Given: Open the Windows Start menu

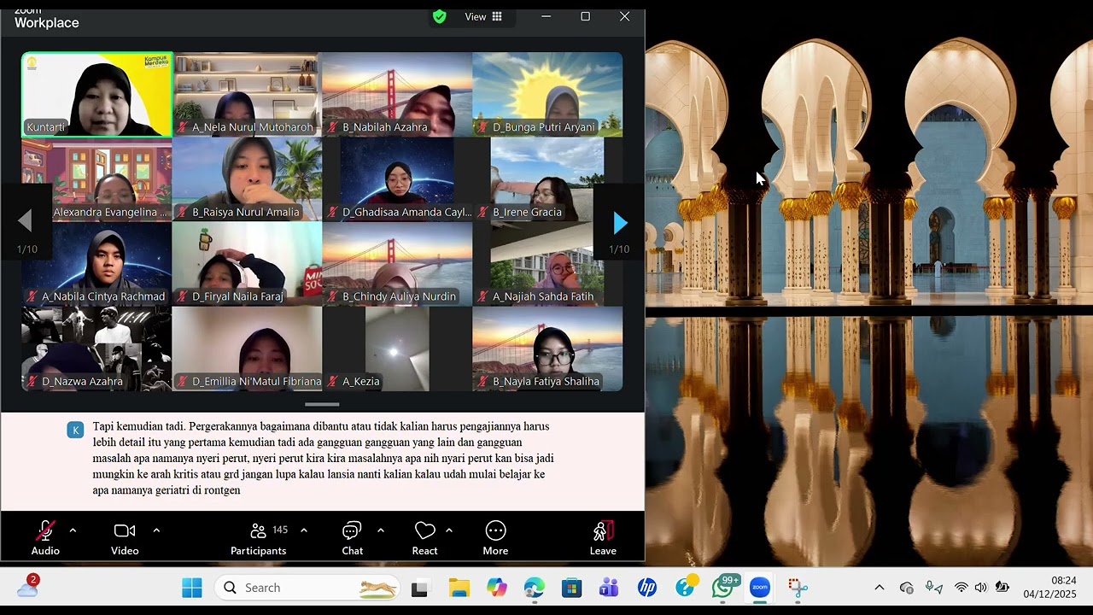Looking at the screenshot, I should [x=192, y=588].
